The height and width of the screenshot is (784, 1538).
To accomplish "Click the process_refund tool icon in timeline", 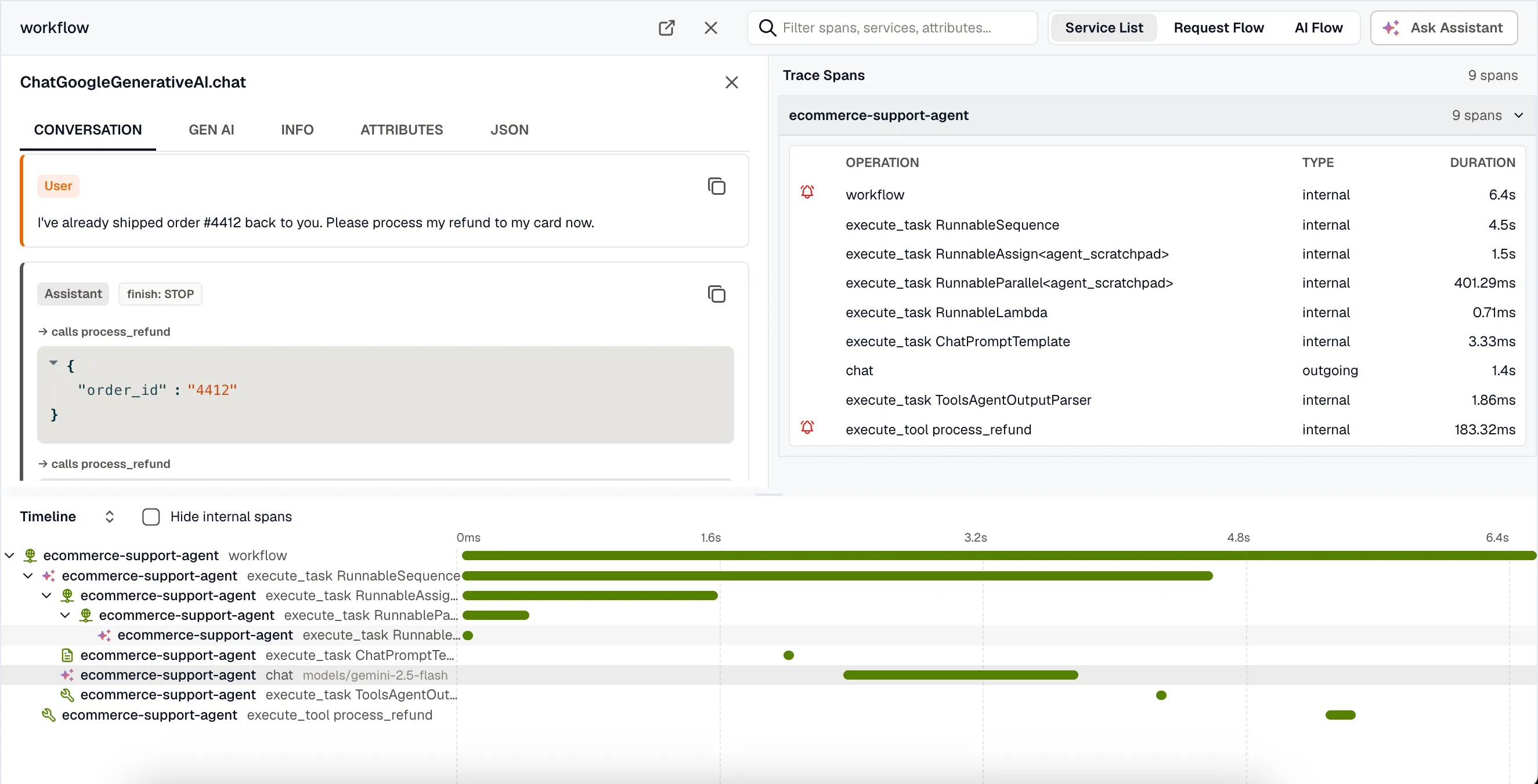I will coord(48,715).
